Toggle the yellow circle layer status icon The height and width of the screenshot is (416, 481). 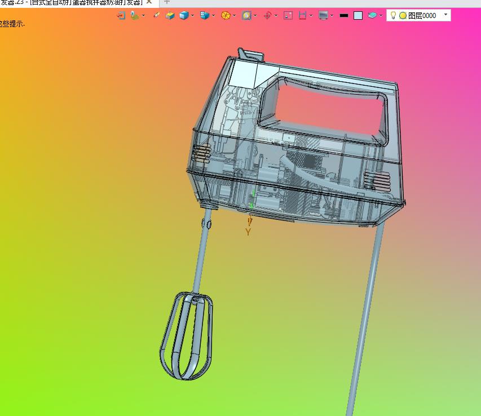click(x=403, y=16)
